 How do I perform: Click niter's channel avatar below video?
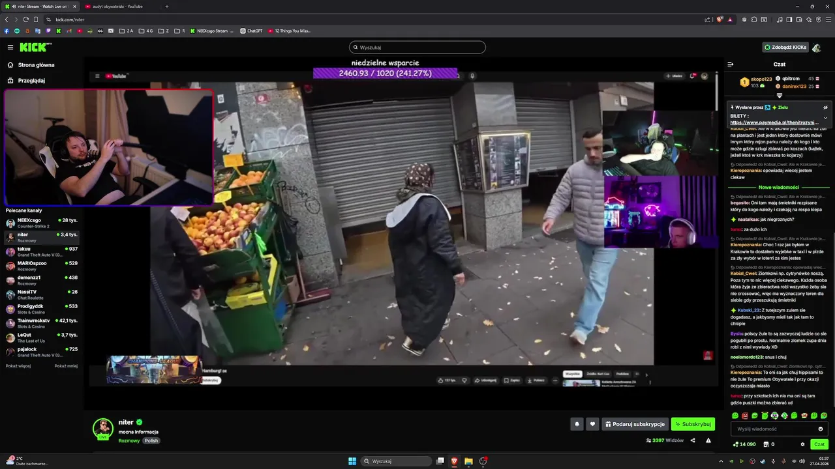click(x=102, y=428)
